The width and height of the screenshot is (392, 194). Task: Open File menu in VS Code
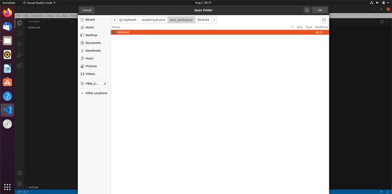click(x=18, y=16)
